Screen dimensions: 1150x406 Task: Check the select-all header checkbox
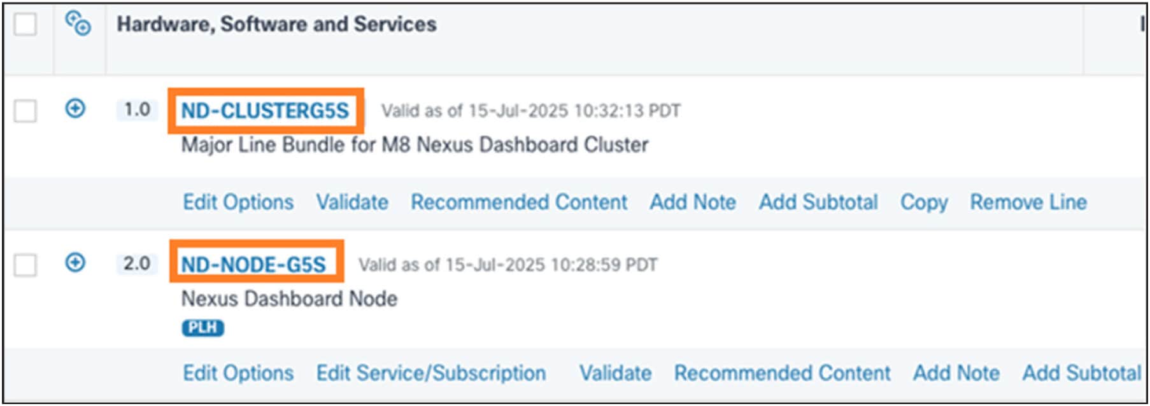25,25
